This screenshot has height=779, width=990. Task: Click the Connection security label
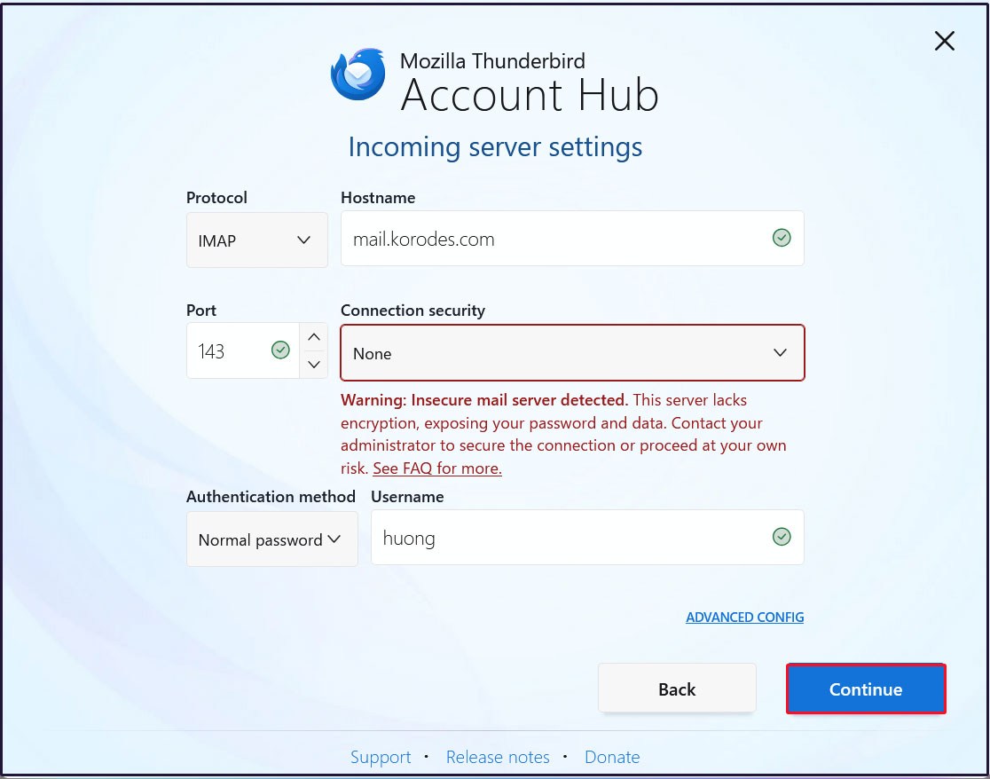[x=412, y=311]
